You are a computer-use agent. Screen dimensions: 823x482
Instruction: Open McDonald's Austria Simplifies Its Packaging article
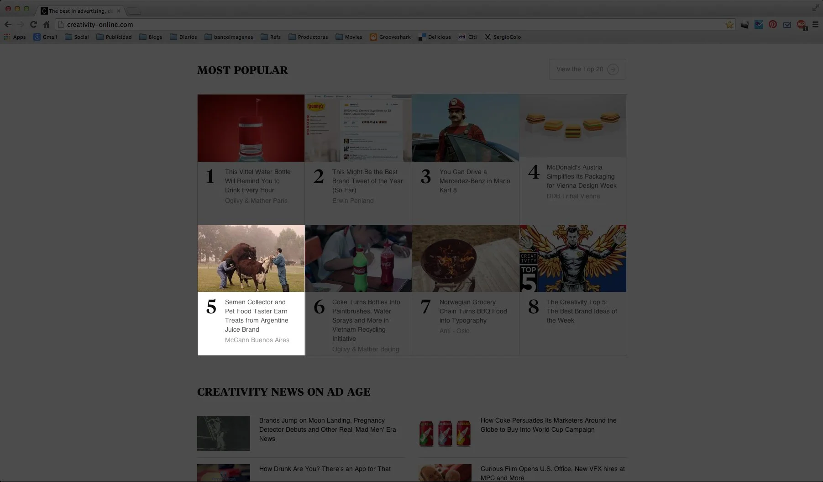(x=582, y=176)
